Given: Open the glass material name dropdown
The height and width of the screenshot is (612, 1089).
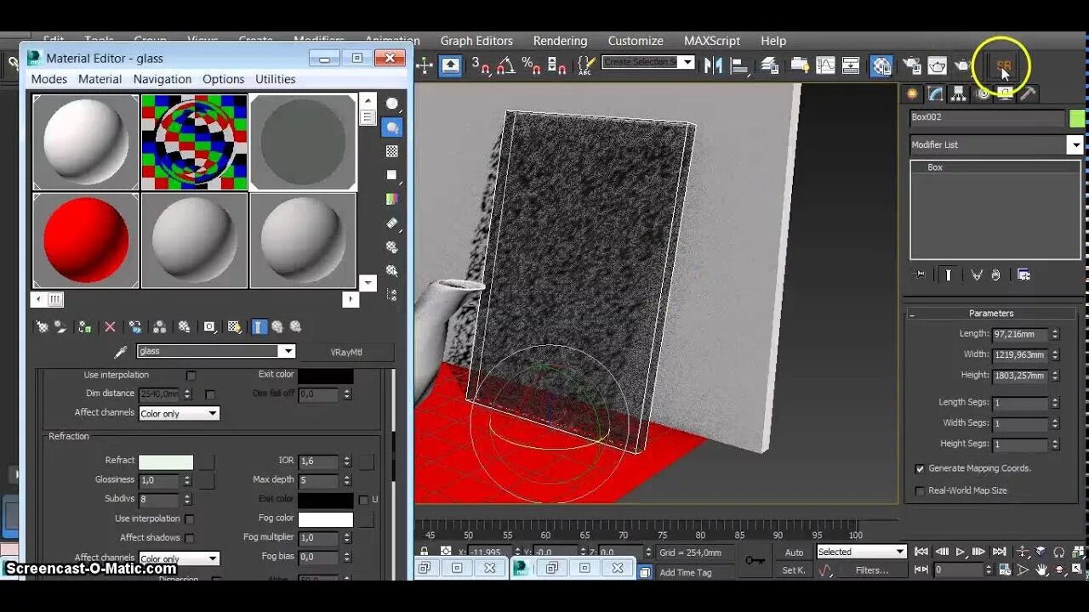Looking at the screenshot, I should click(x=288, y=350).
